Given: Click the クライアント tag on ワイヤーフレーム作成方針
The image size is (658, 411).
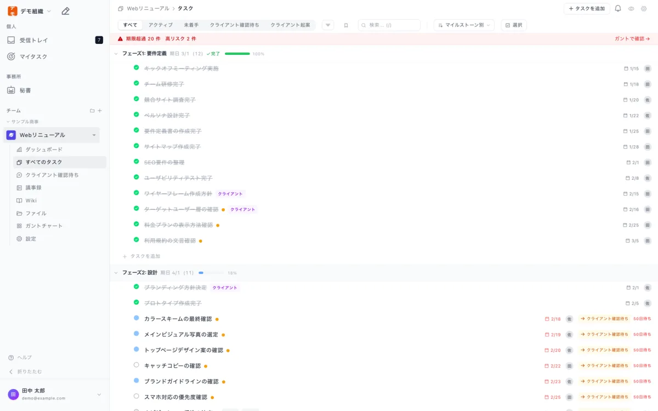Looking at the screenshot, I should click(230, 194).
